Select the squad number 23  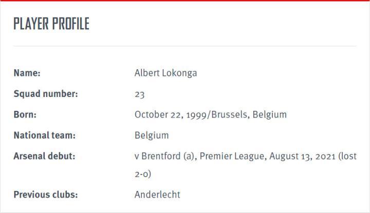tap(139, 94)
